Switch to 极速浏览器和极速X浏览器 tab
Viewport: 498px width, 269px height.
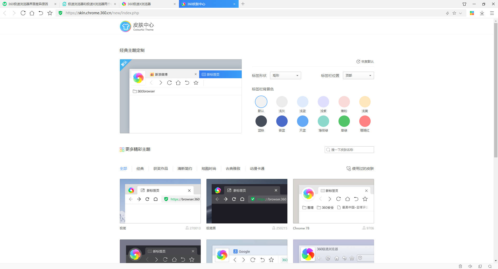coord(89,4)
